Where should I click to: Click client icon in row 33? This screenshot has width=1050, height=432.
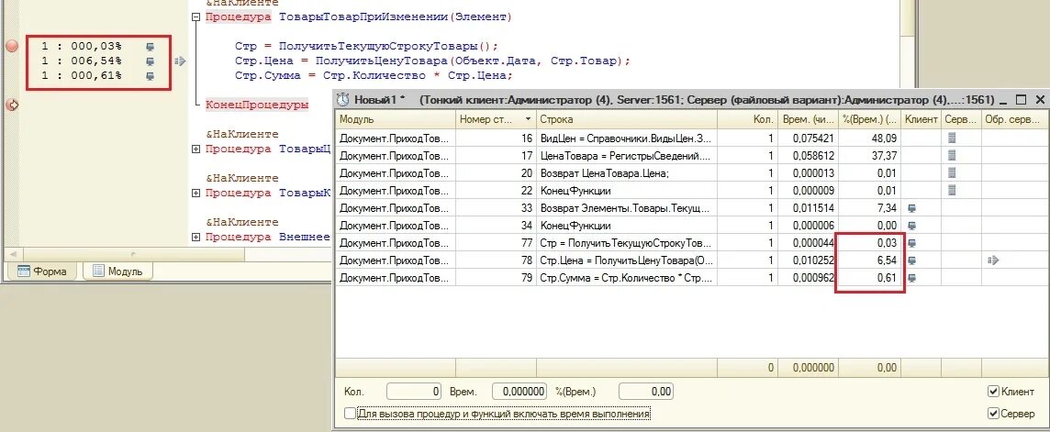911,208
